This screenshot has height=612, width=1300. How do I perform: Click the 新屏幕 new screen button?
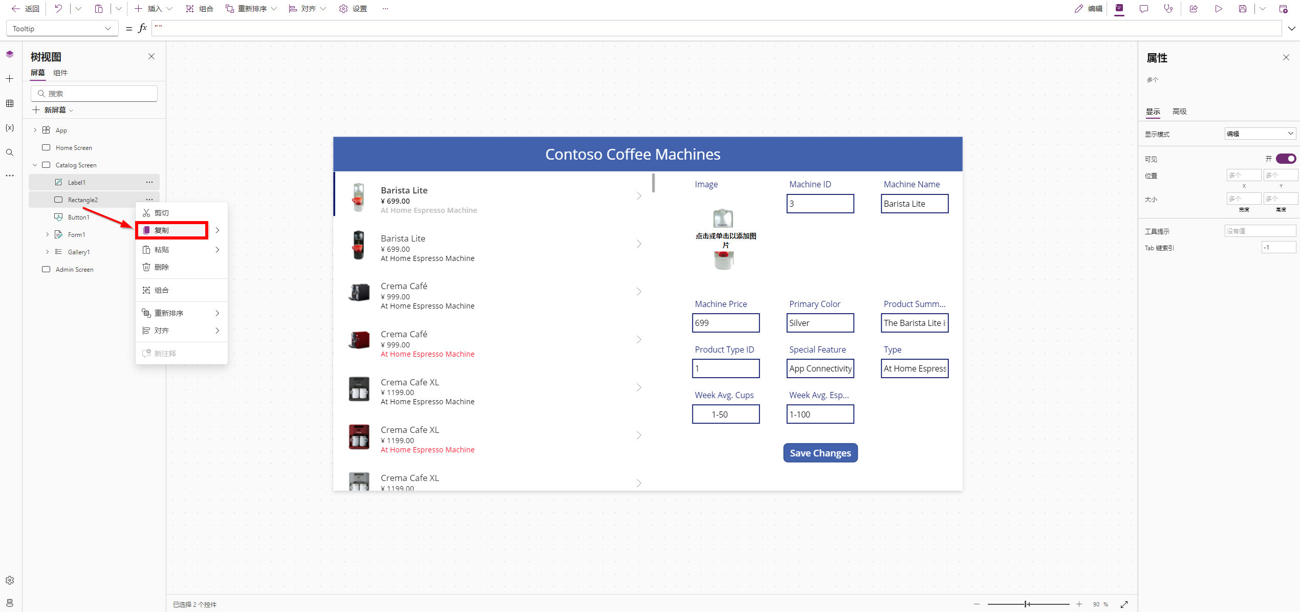point(53,110)
